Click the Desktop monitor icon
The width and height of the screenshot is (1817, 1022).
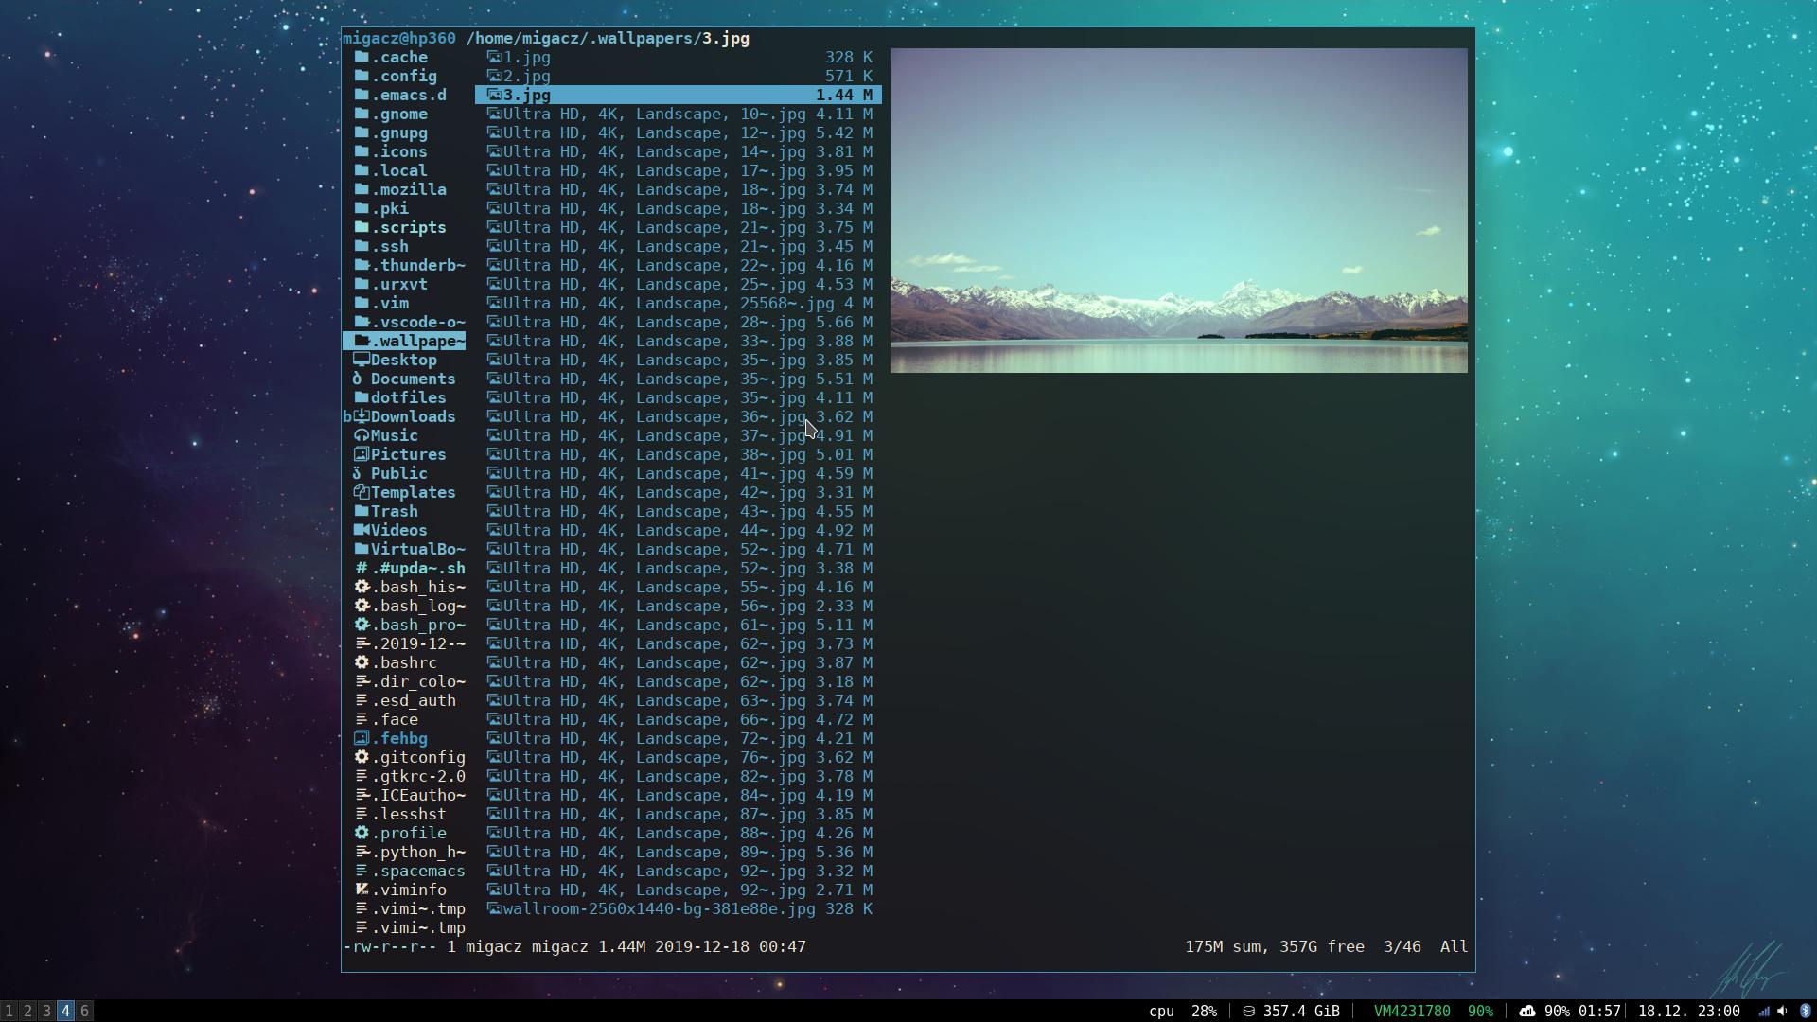(361, 360)
